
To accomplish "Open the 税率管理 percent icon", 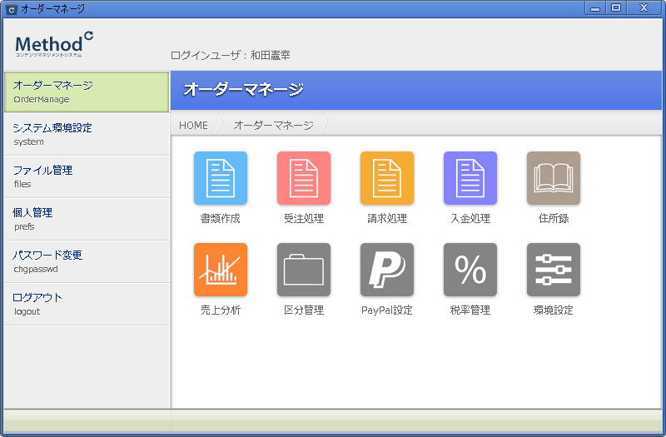I will pos(470,270).
